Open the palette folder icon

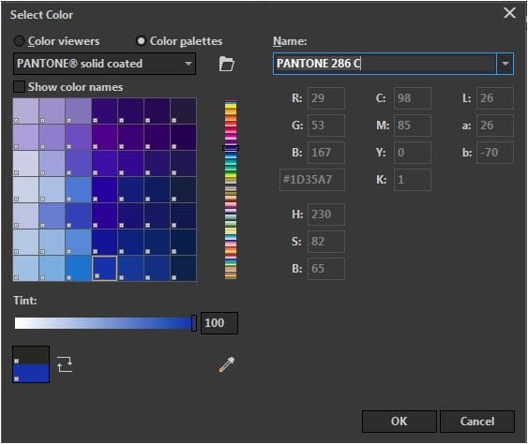(x=227, y=64)
